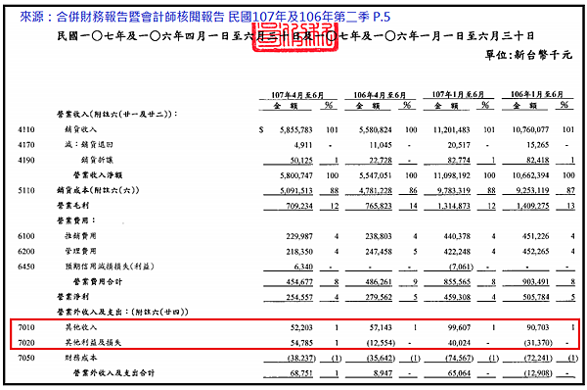Select account code 4170

coord(26,145)
